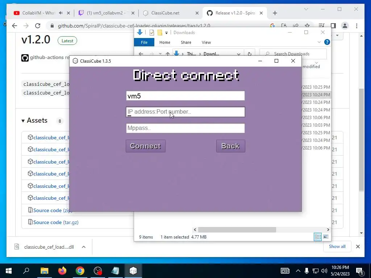This screenshot has height=278, width=371.
Task: Open the Source code (tar.gz) link
Action: [x=56, y=223]
